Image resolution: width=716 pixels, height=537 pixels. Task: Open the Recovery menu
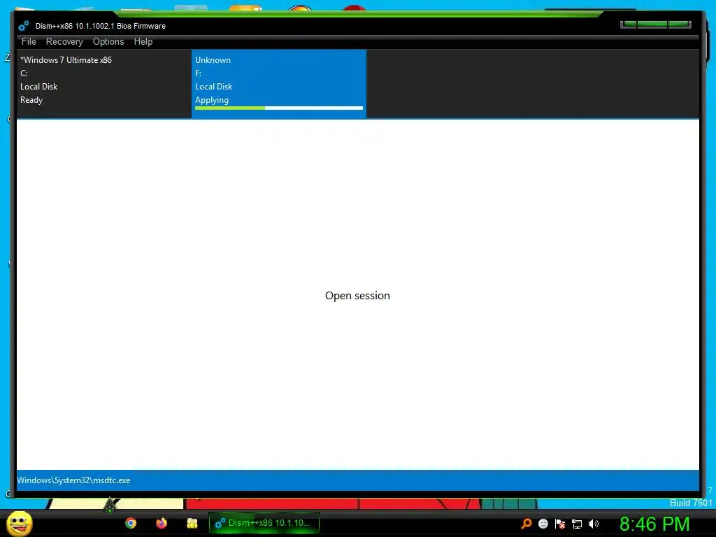click(x=64, y=41)
